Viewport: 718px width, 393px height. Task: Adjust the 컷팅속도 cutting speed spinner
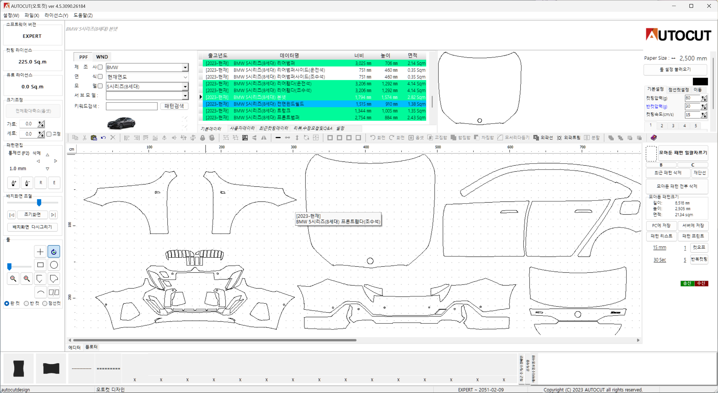704,115
